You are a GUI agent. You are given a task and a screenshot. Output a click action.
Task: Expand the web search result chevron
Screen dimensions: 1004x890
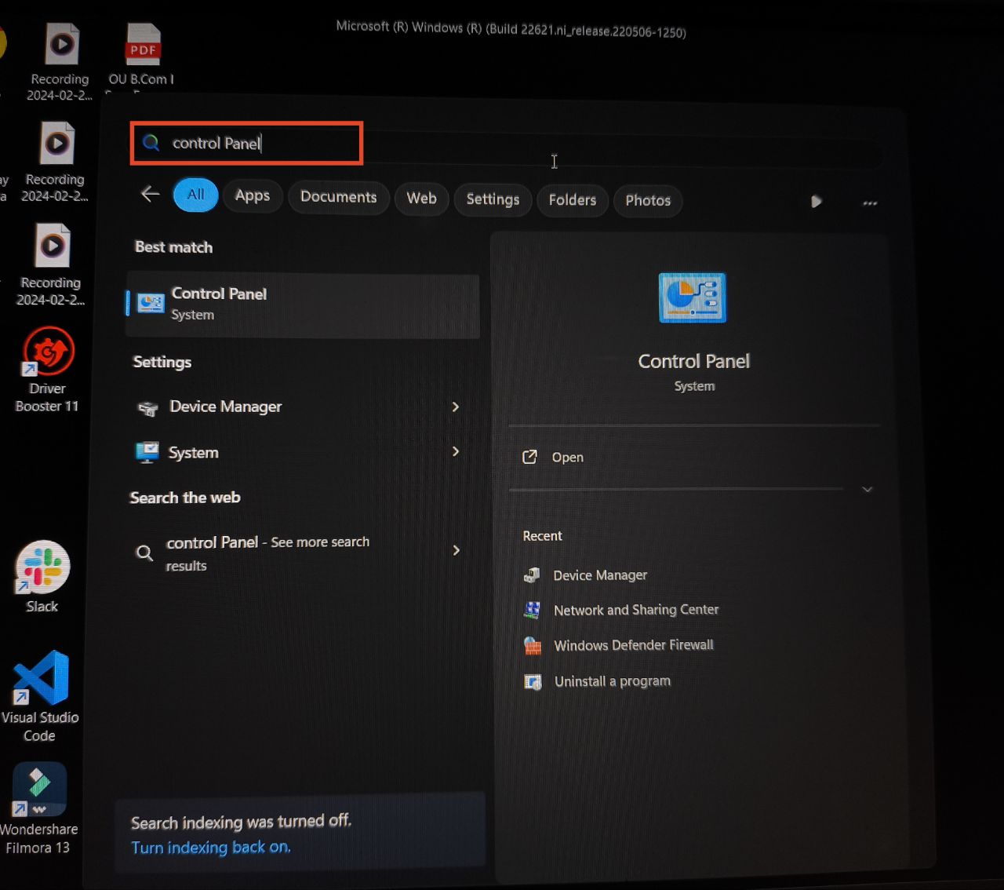pyautogui.click(x=457, y=550)
